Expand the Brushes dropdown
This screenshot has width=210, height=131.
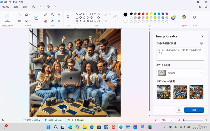click(68, 20)
